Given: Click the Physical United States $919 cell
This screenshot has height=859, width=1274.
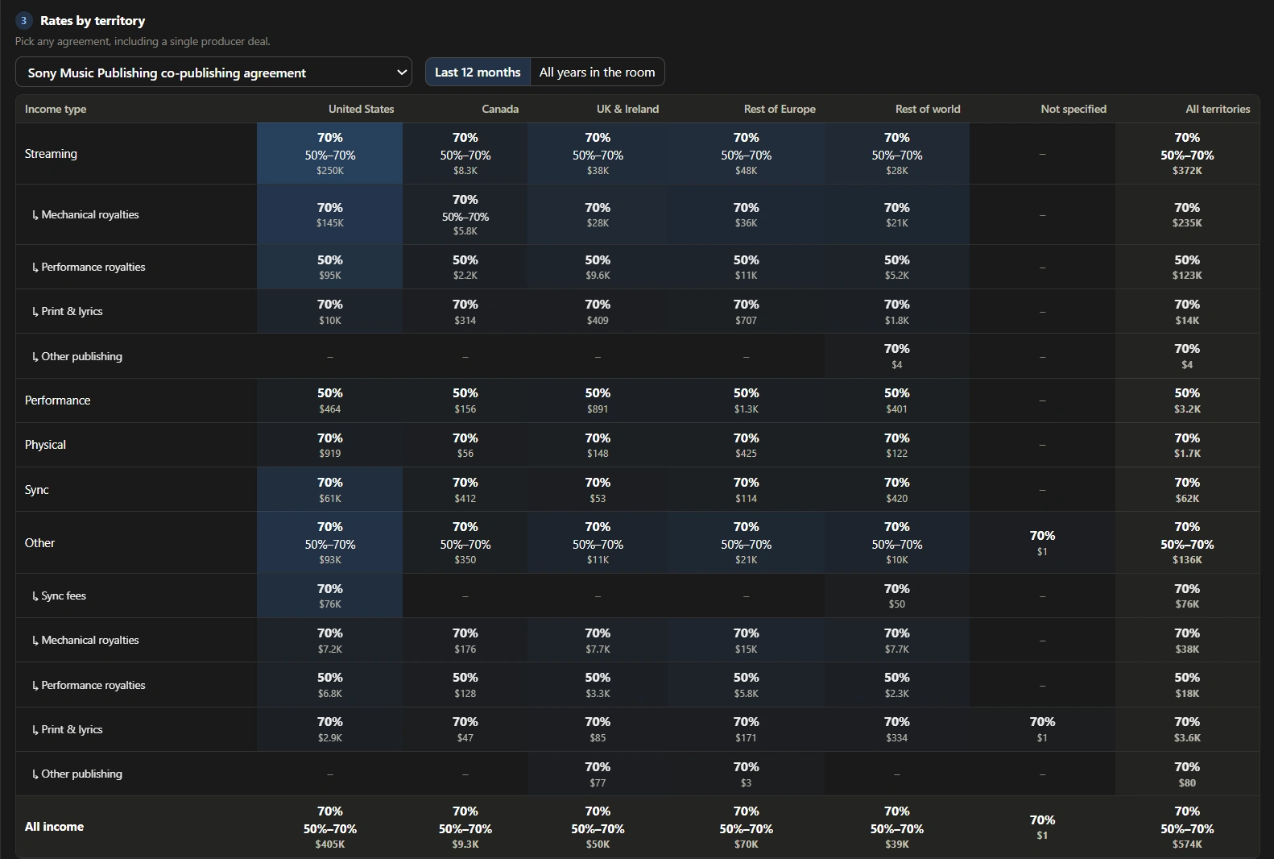Looking at the screenshot, I should [330, 445].
